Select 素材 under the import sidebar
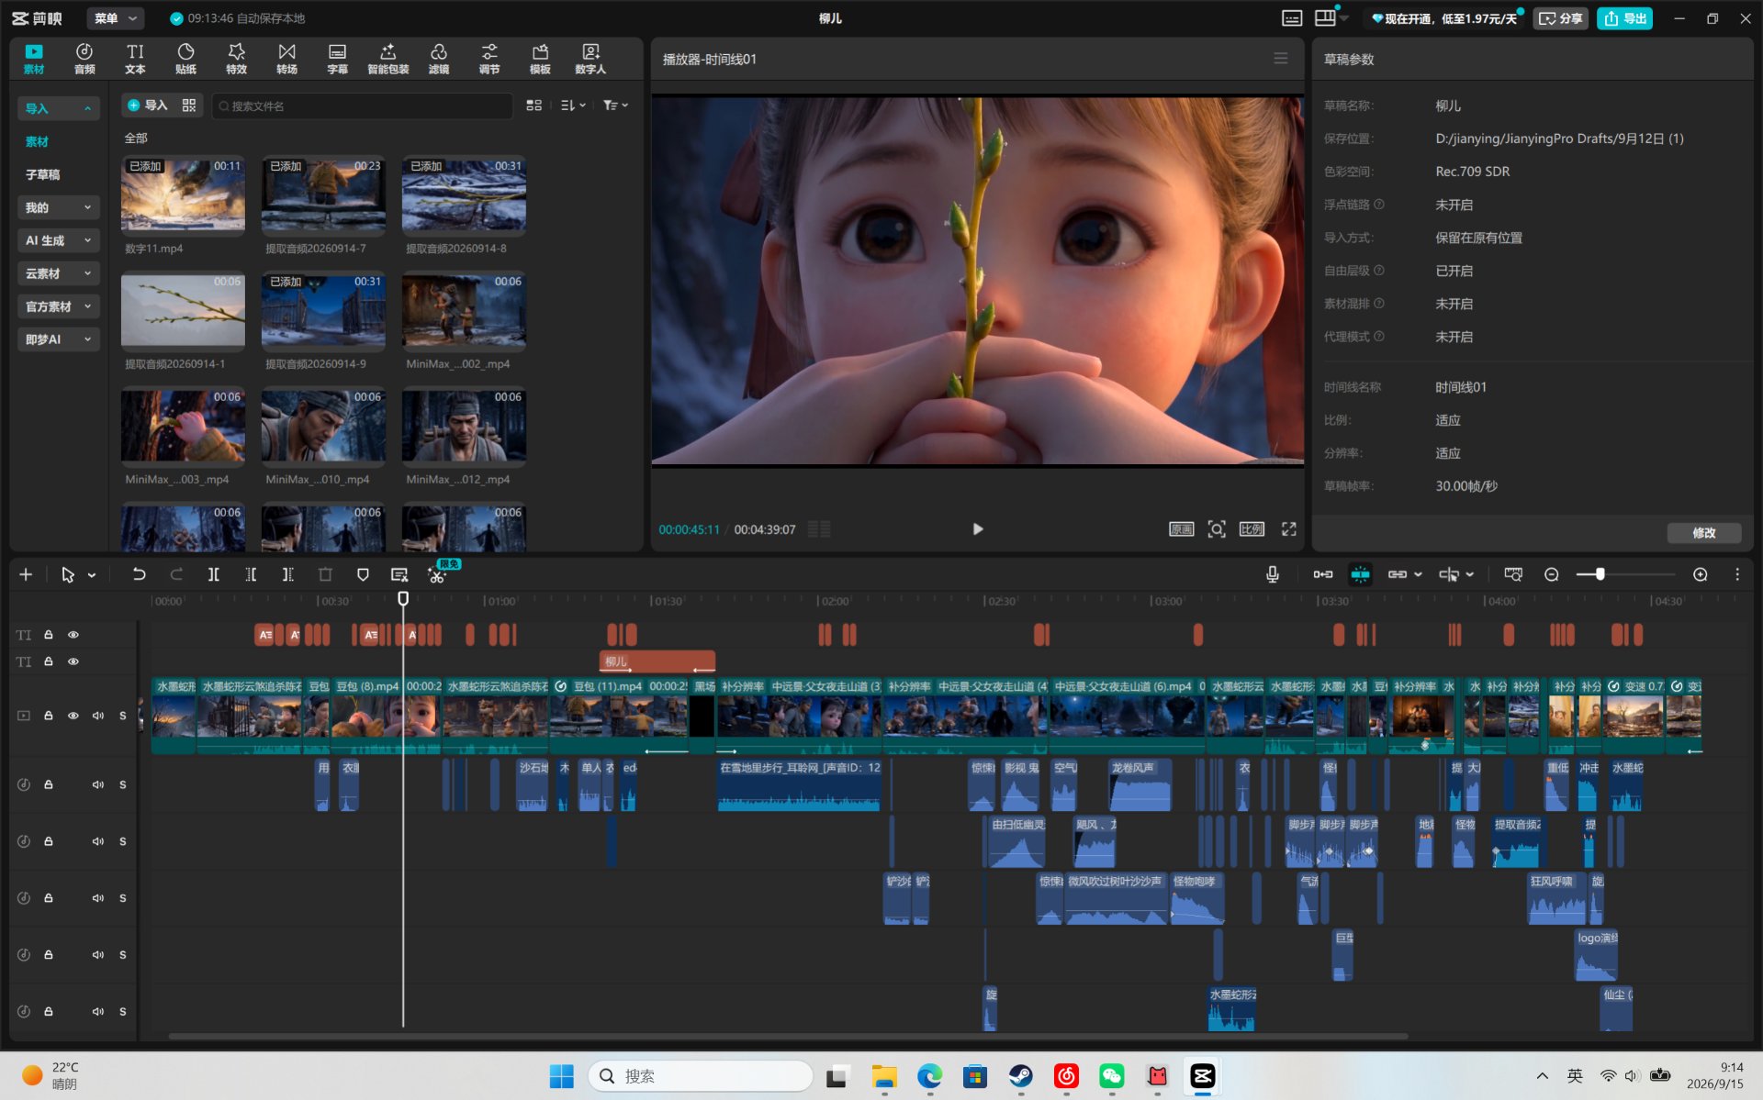The width and height of the screenshot is (1763, 1100). tap(37, 142)
